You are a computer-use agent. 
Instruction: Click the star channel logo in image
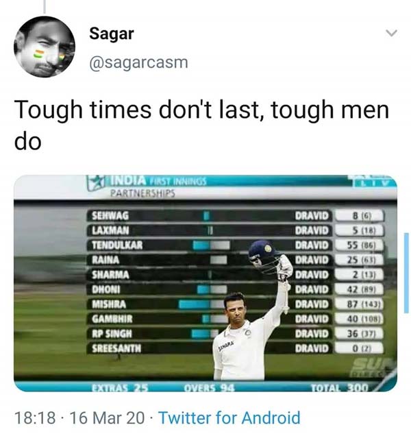pyautogui.click(x=95, y=182)
